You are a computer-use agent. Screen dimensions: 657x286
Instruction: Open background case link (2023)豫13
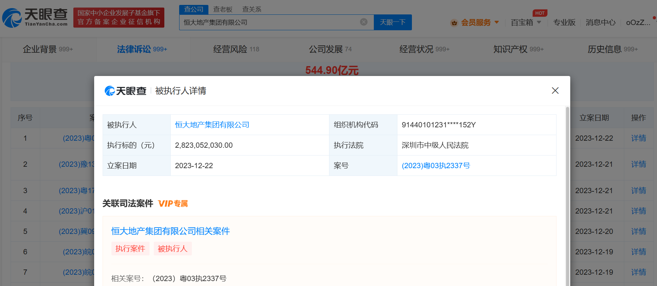click(77, 164)
